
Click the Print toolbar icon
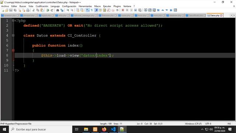pyautogui.click(x=28, y=10)
